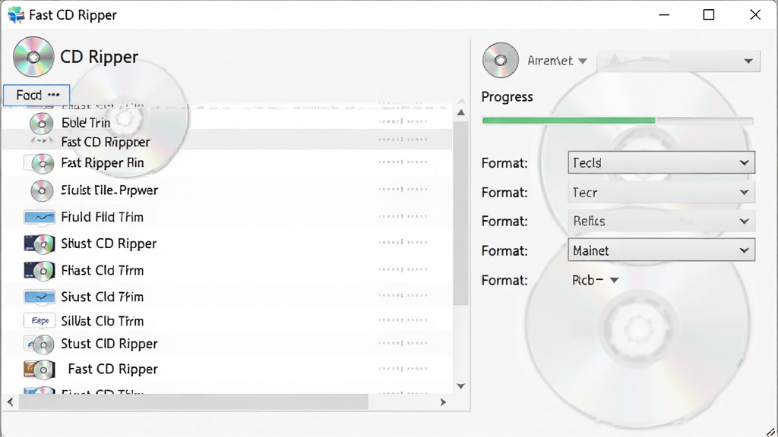Click the large CD Ripper disc logo

[x=33, y=57]
